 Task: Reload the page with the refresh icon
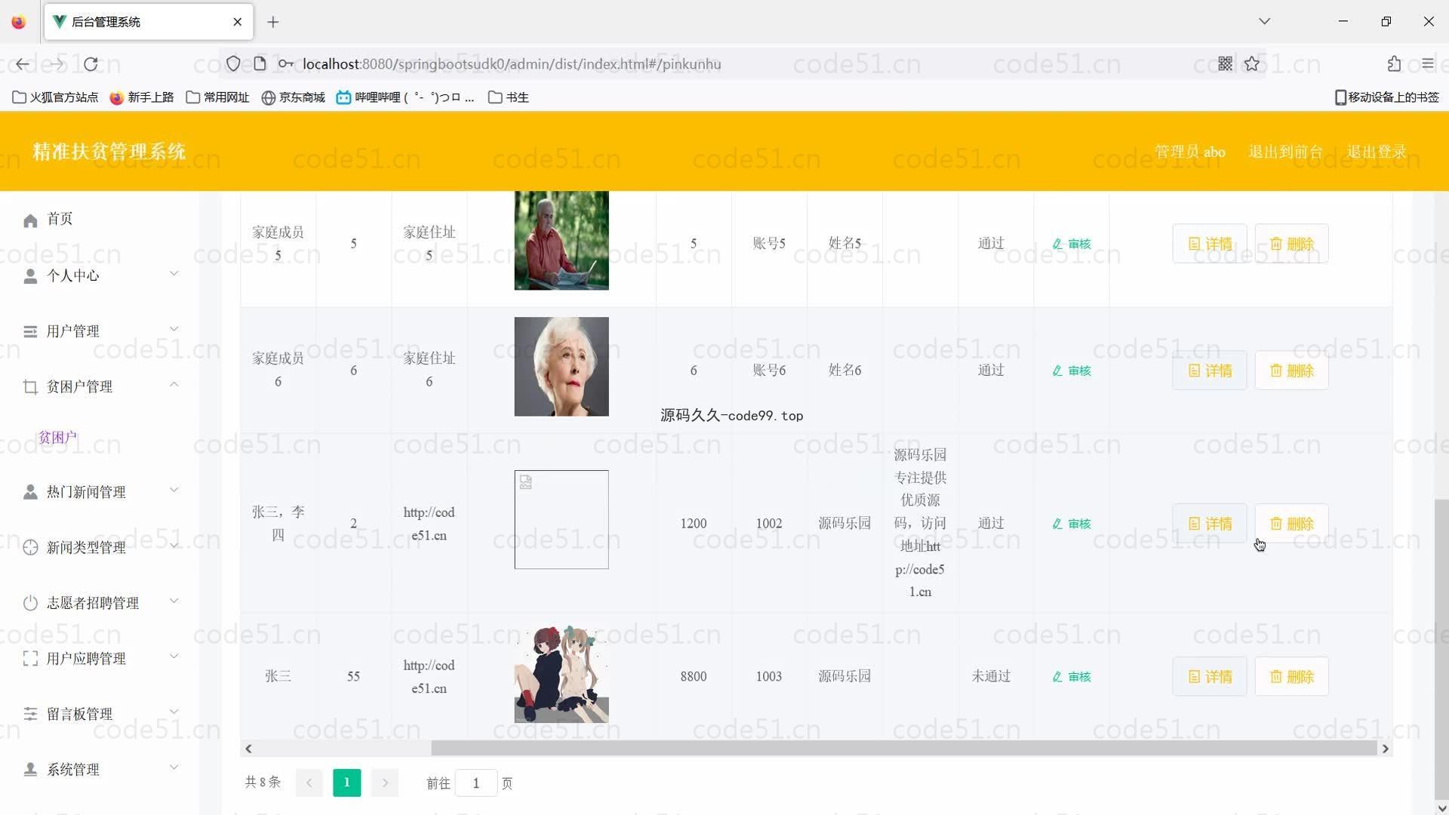[91, 64]
